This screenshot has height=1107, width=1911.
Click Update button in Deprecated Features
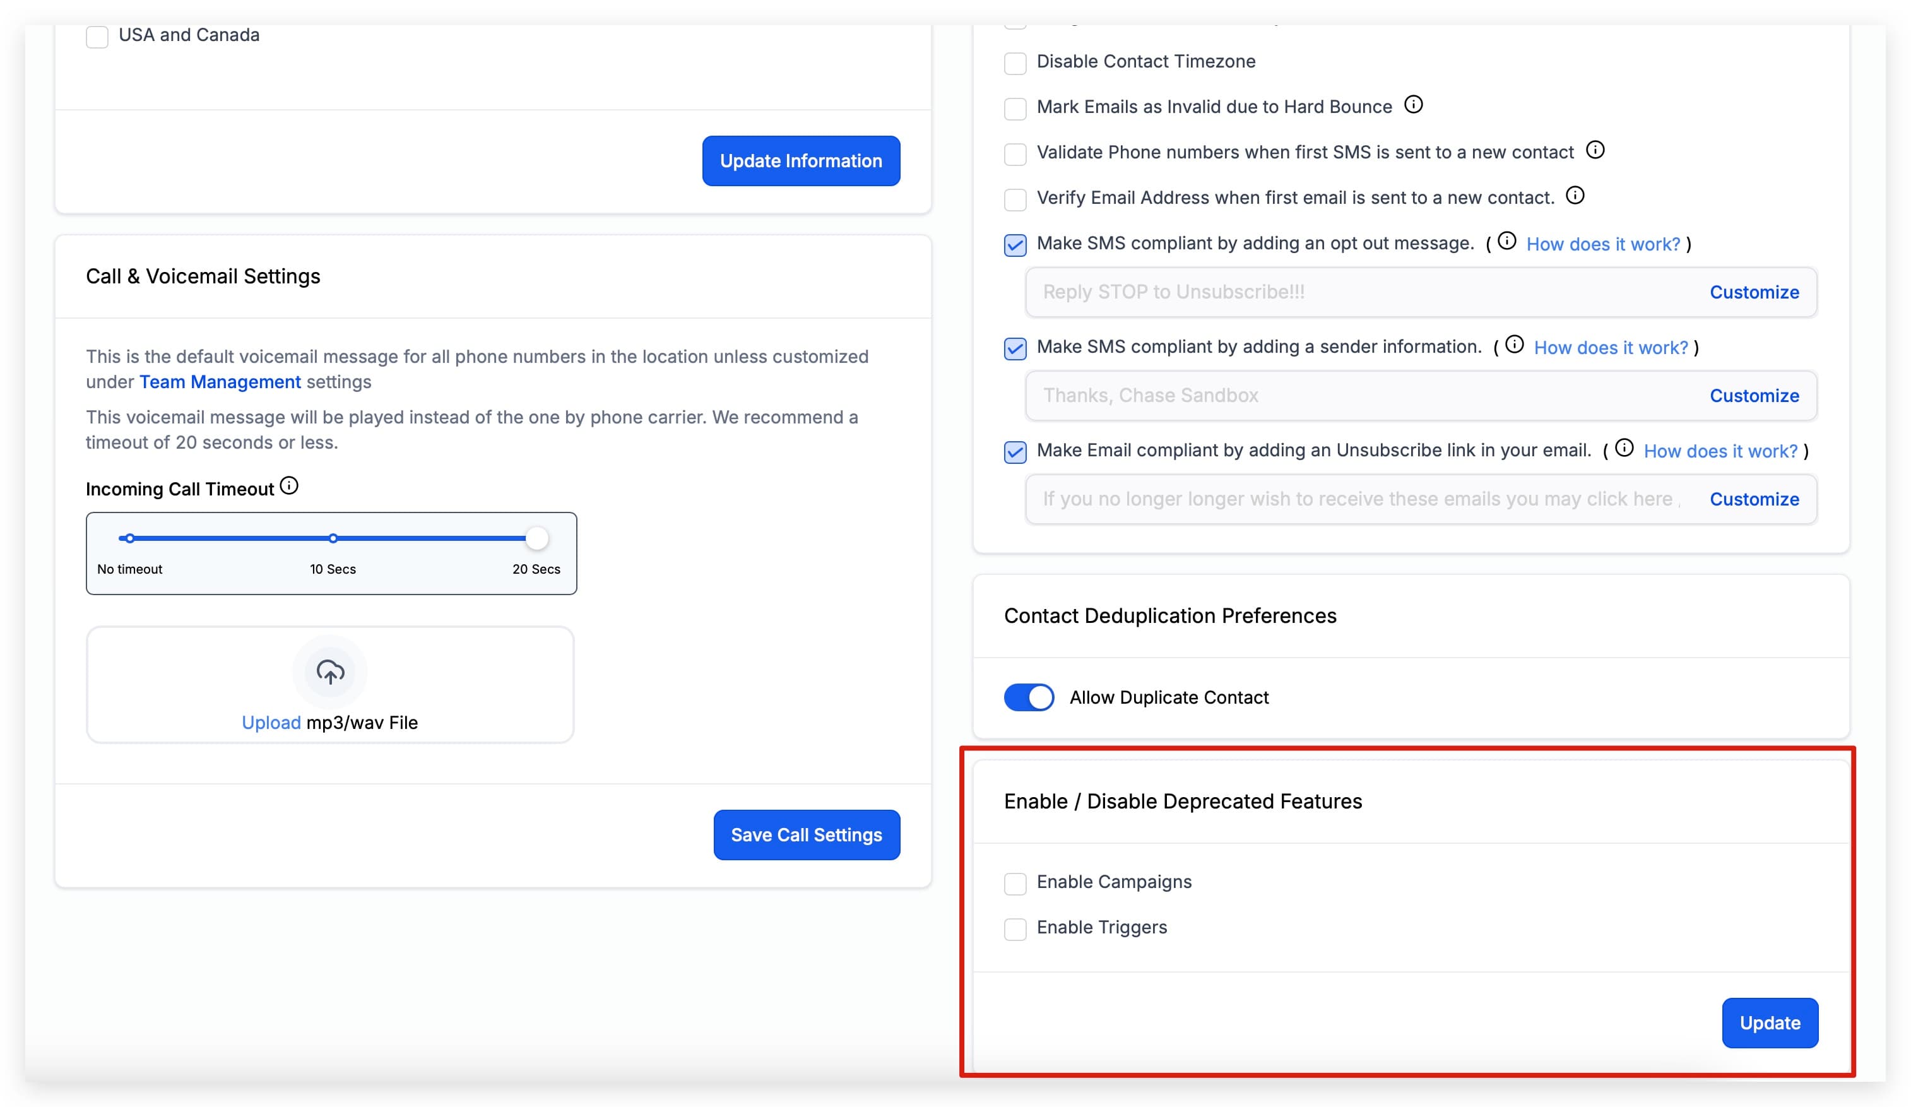click(x=1770, y=1023)
